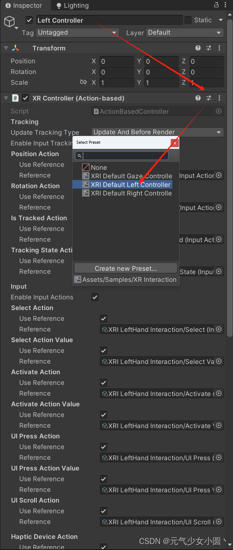Image resolution: width=233 pixels, height=550 pixels.
Task: Open preset selector for XR Controller component
Action: 209,98
